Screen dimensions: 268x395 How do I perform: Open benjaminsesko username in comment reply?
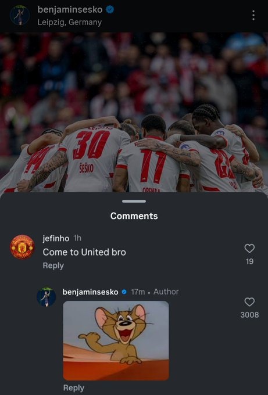[x=90, y=292]
